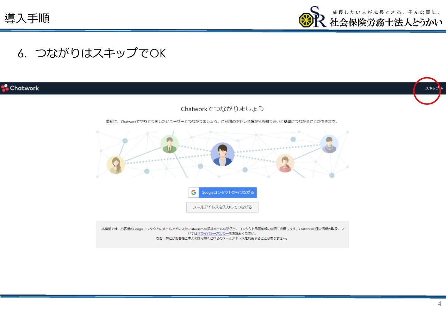Click Googleコンタクトからつながる button
The image size is (446, 315).
coord(223,192)
